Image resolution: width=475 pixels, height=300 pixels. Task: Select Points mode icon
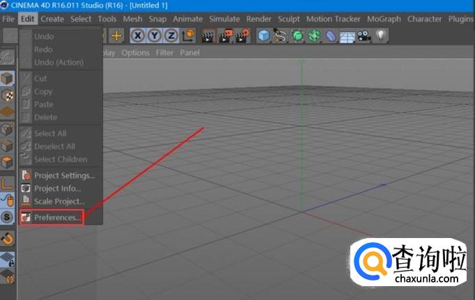click(7, 129)
